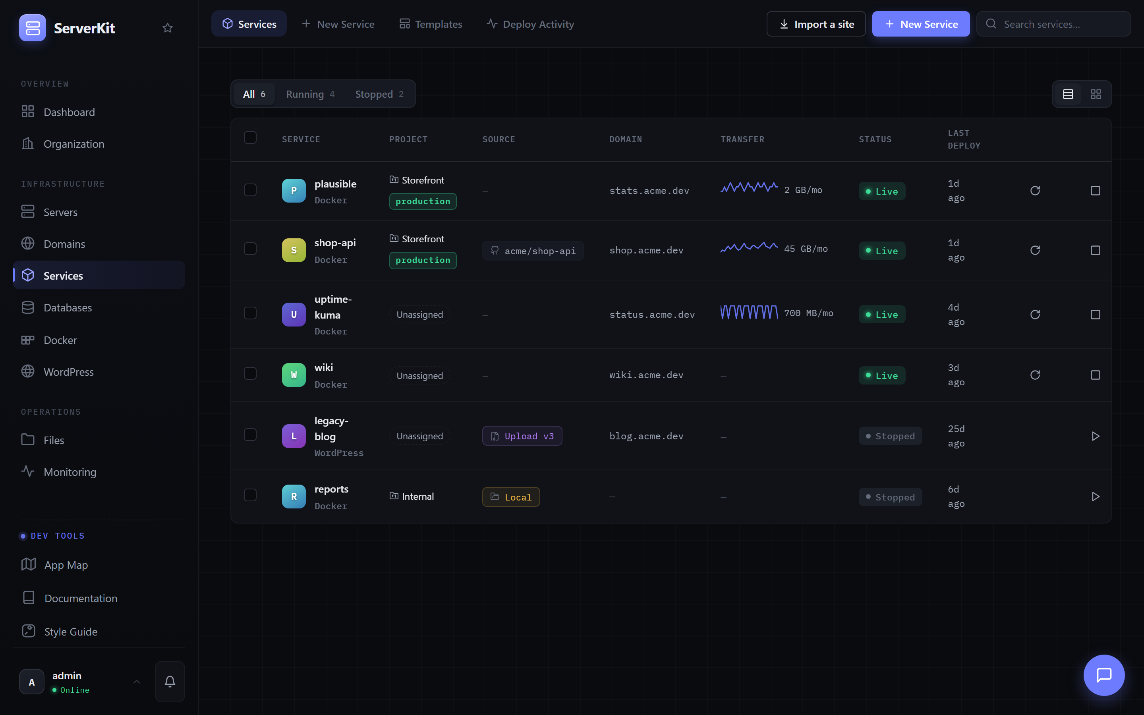
Task: Click the Upload v3 source badge
Action: tap(522, 436)
